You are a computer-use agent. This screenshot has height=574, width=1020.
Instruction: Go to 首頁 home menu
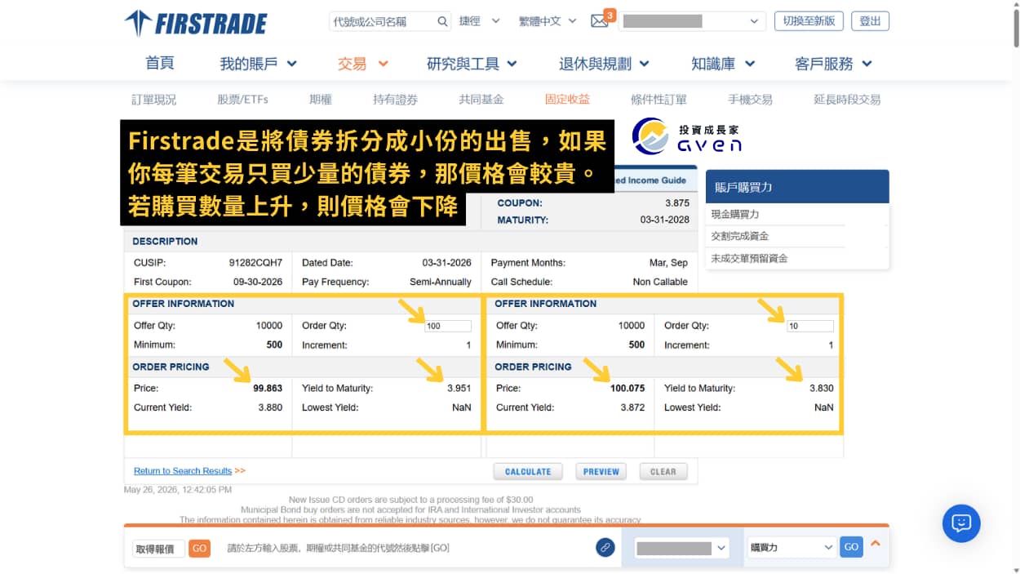click(159, 63)
